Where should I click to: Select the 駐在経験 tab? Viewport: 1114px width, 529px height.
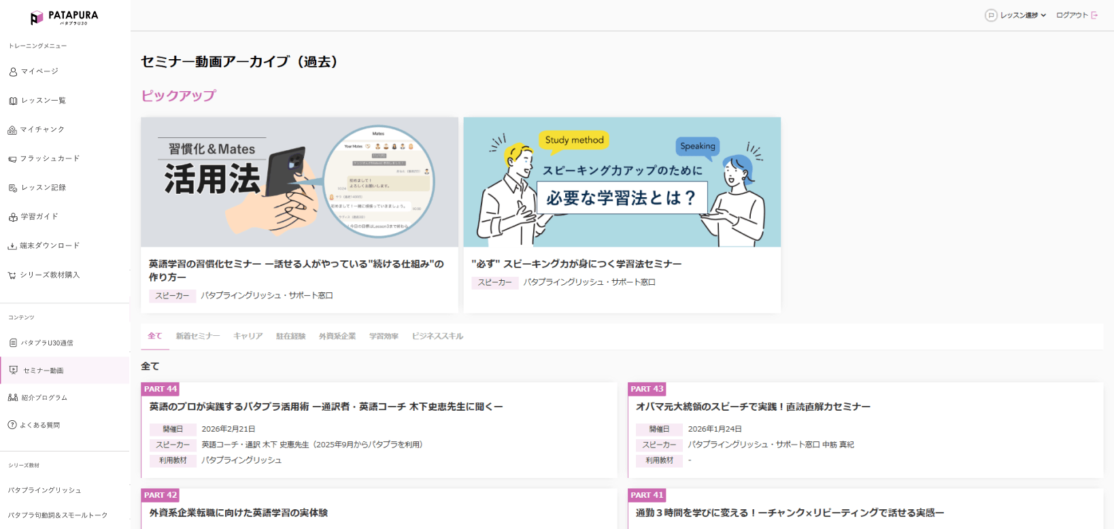(x=291, y=336)
